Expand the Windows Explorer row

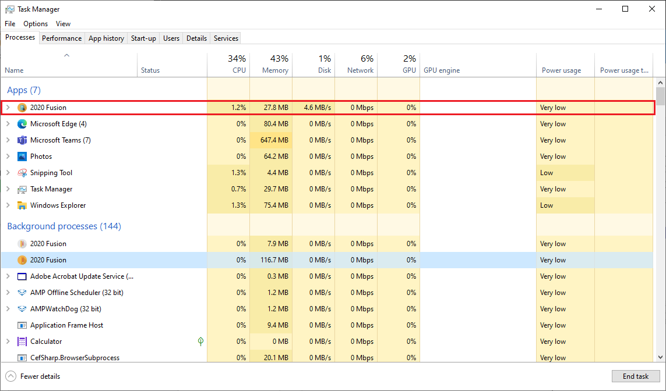8,205
